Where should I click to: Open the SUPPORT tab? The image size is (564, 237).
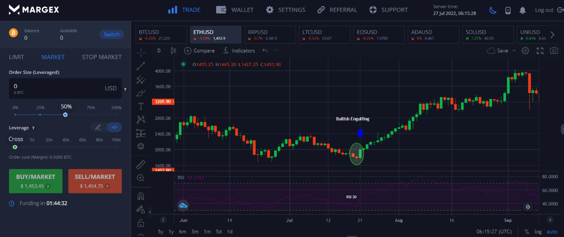tap(388, 10)
